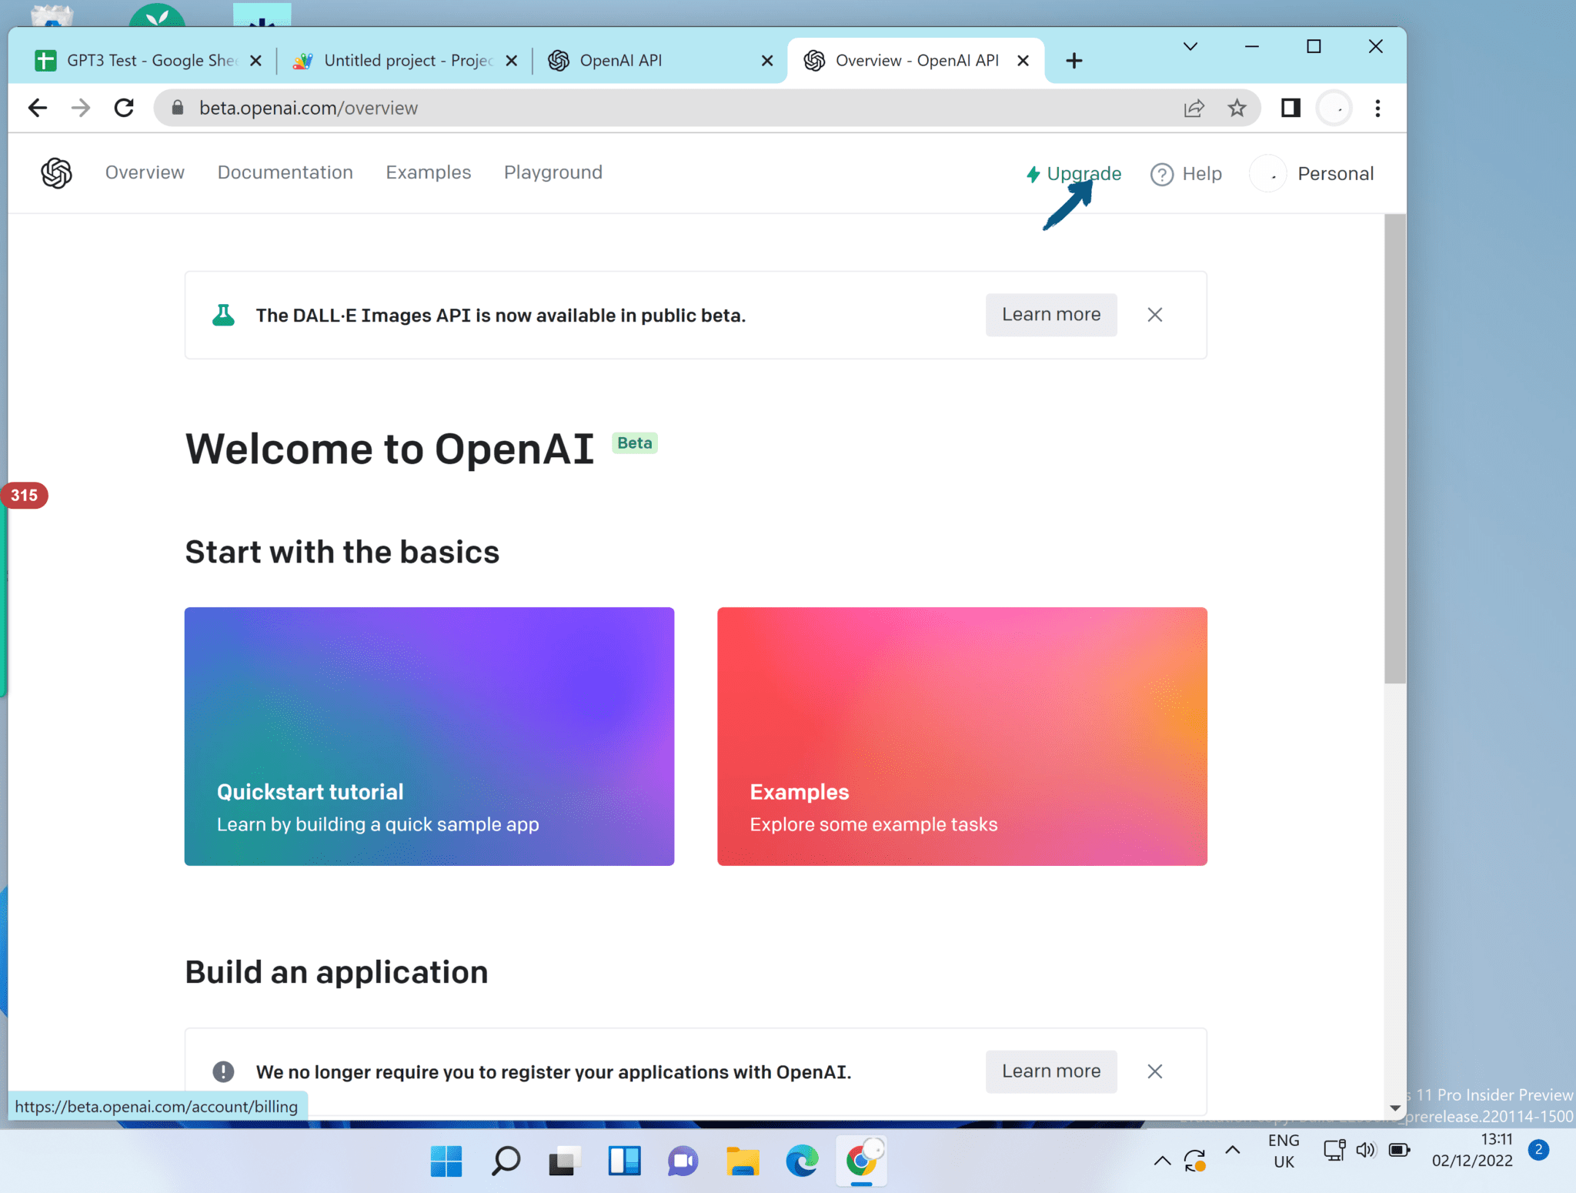The height and width of the screenshot is (1193, 1576).
Task: Open the Playground navigation item
Action: (553, 172)
